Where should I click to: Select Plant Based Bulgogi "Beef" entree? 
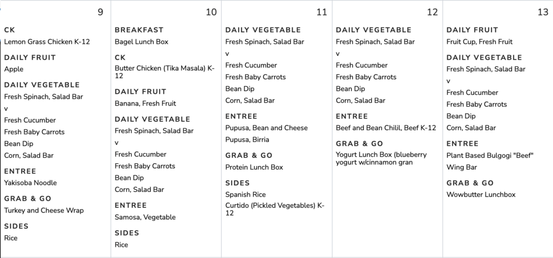490,156
